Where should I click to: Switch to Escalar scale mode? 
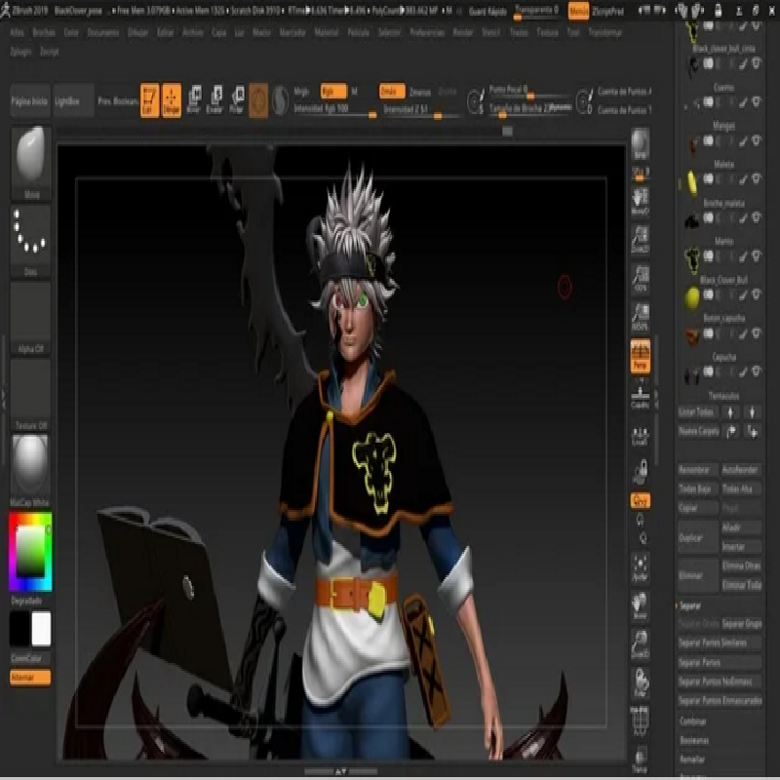214,100
